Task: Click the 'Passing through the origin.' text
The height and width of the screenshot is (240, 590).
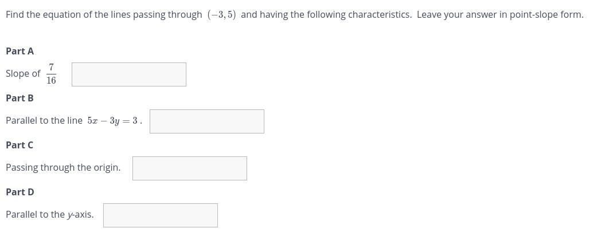Action: tap(63, 167)
